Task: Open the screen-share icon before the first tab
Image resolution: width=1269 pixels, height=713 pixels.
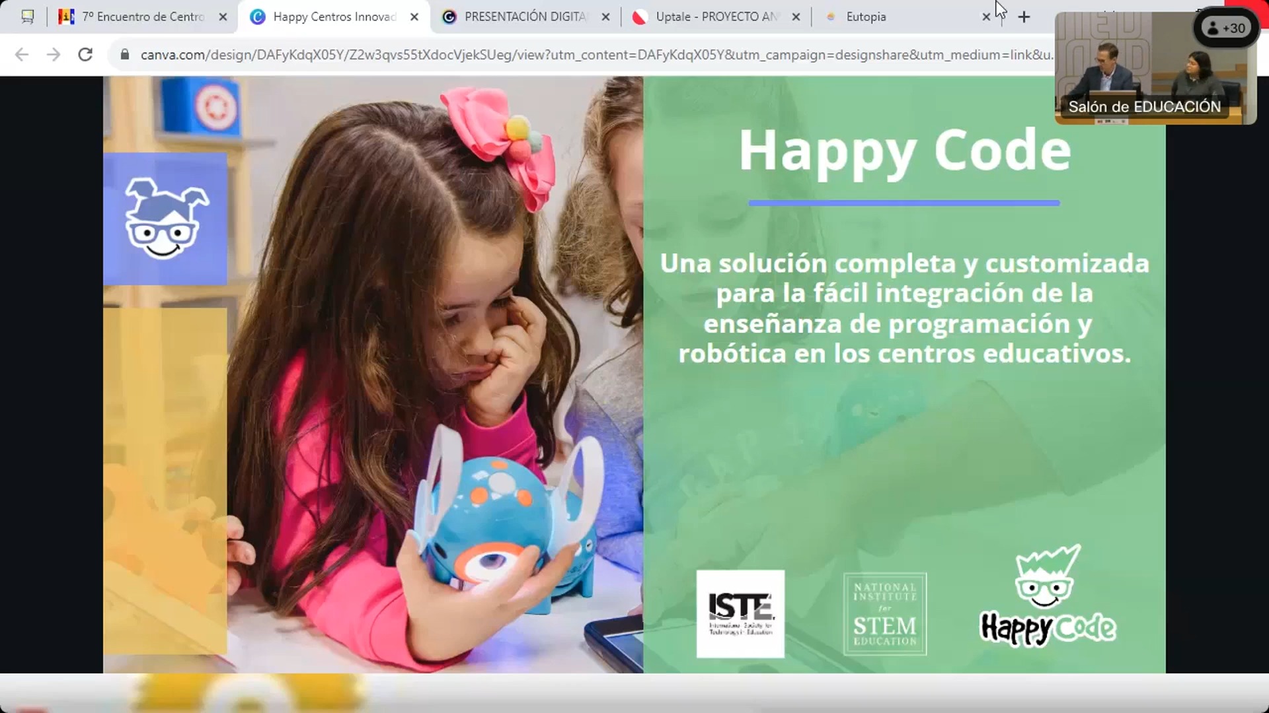Action: point(27,17)
